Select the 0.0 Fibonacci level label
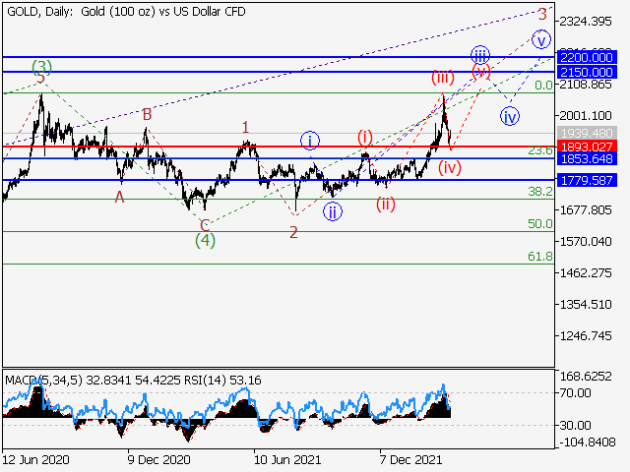Image resolution: width=630 pixels, height=472 pixels. (543, 86)
